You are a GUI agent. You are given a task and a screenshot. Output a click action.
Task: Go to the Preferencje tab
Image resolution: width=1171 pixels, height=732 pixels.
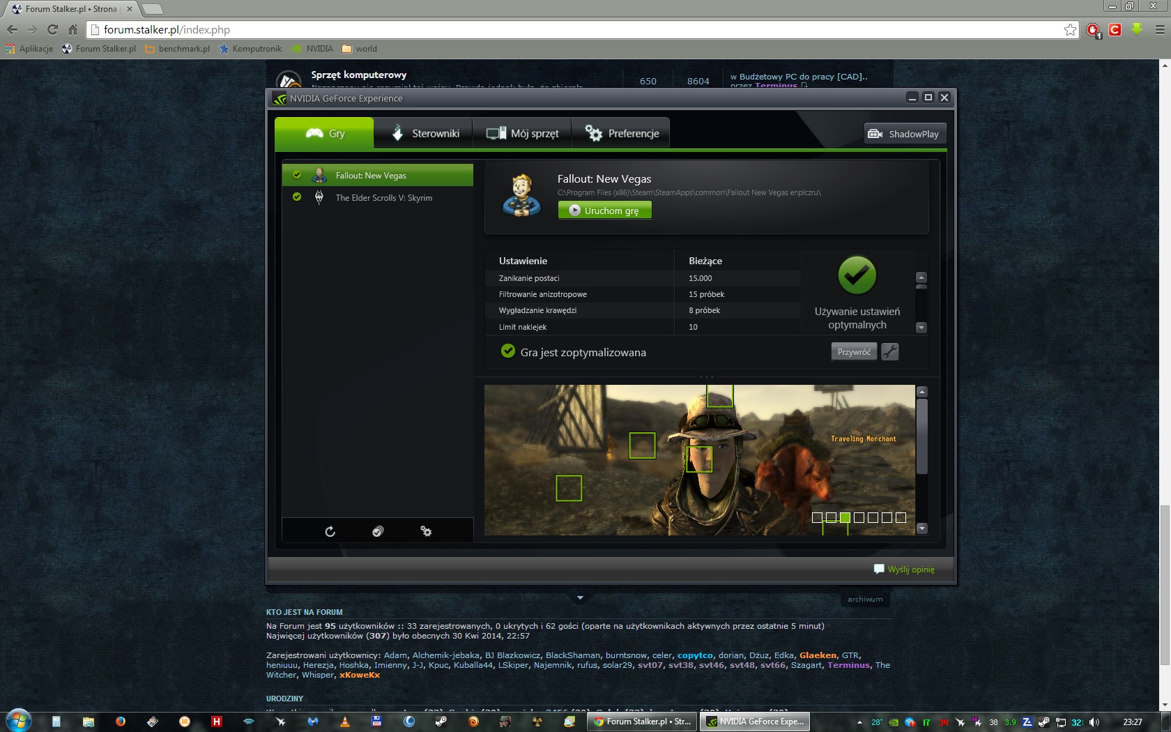(621, 133)
